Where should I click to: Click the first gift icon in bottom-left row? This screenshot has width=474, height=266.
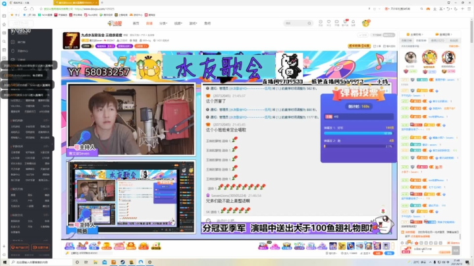click(x=70, y=246)
